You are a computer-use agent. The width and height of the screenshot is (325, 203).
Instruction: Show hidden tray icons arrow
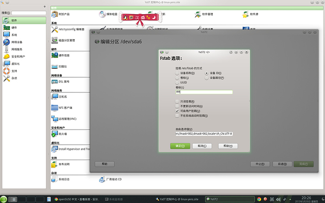pos(290,199)
